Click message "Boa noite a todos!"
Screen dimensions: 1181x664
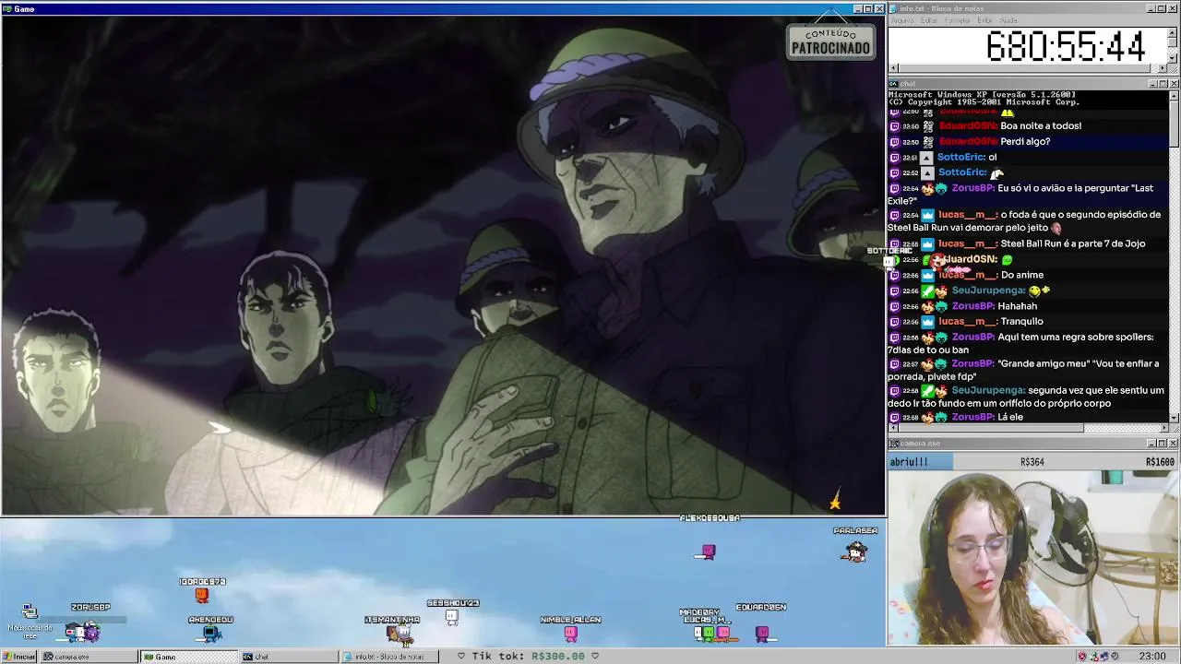[x=1041, y=126]
